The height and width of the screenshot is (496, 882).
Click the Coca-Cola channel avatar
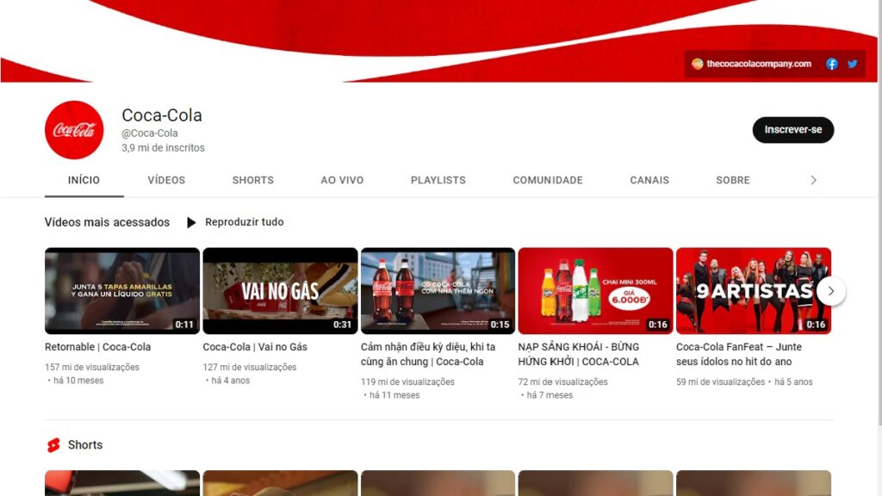[x=74, y=130]
